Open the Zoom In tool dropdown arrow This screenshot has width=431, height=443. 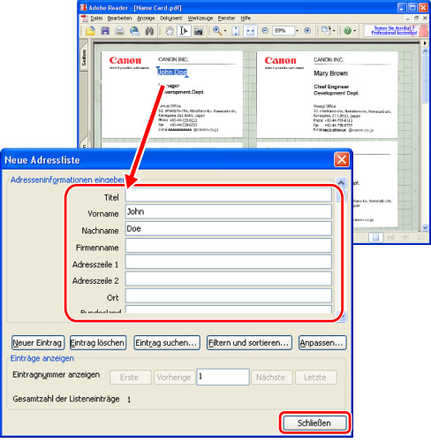(x=225, y=31)
